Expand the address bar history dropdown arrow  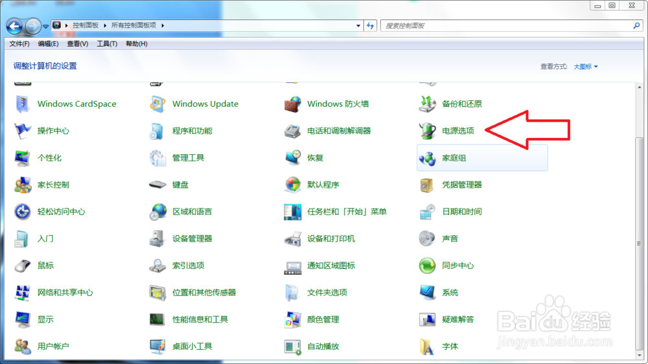358,26
